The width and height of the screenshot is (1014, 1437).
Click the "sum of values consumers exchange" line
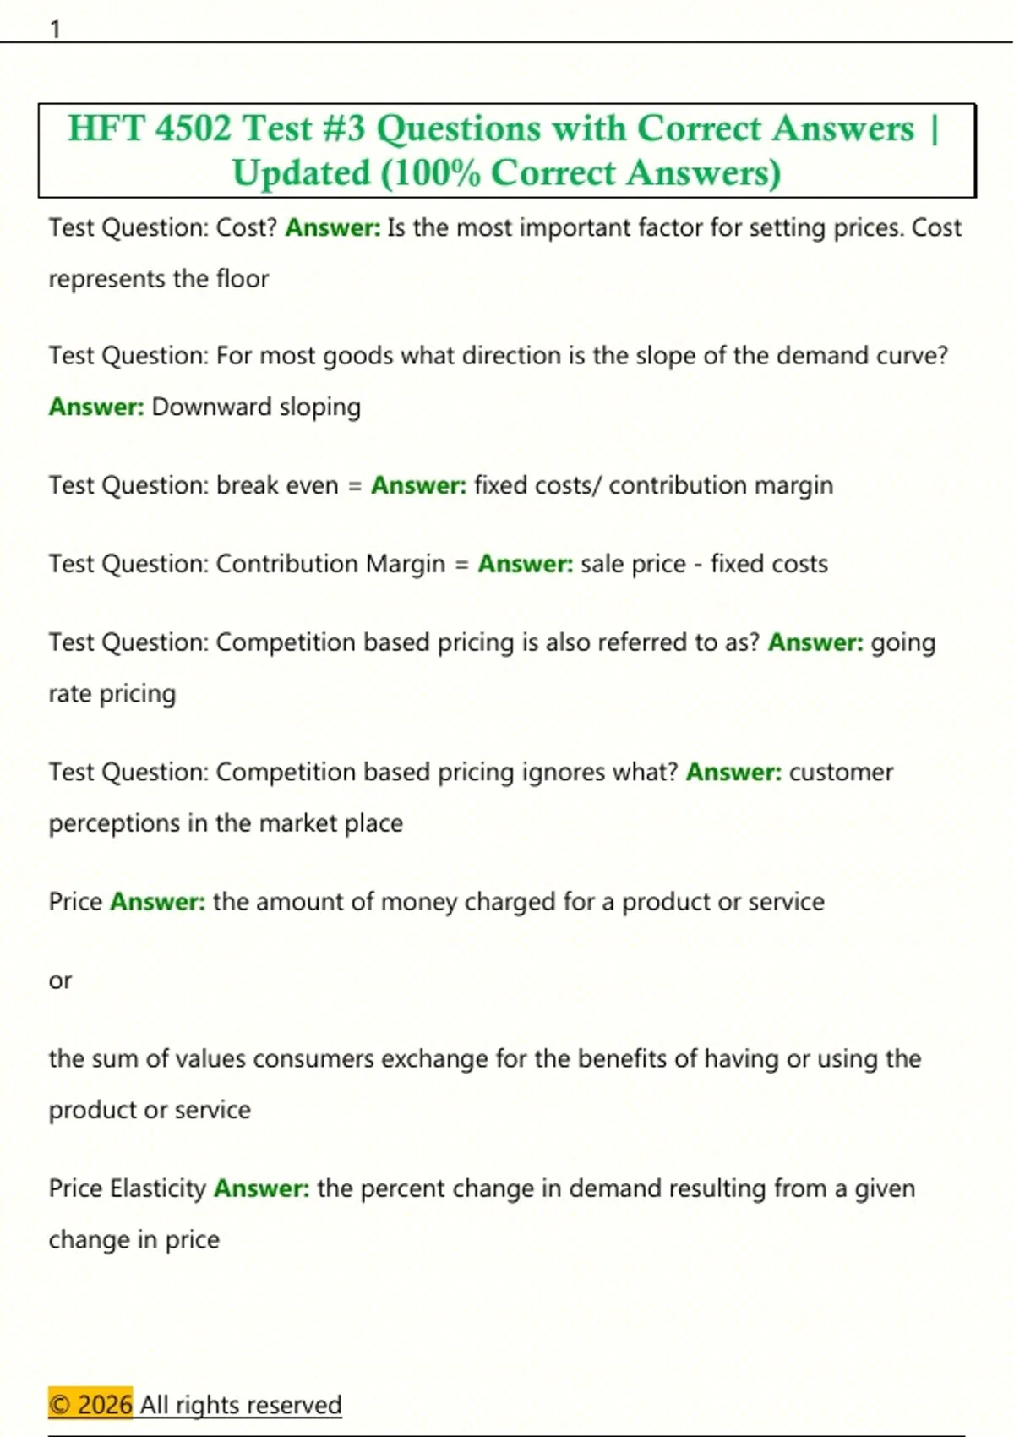click(484, 1059)
